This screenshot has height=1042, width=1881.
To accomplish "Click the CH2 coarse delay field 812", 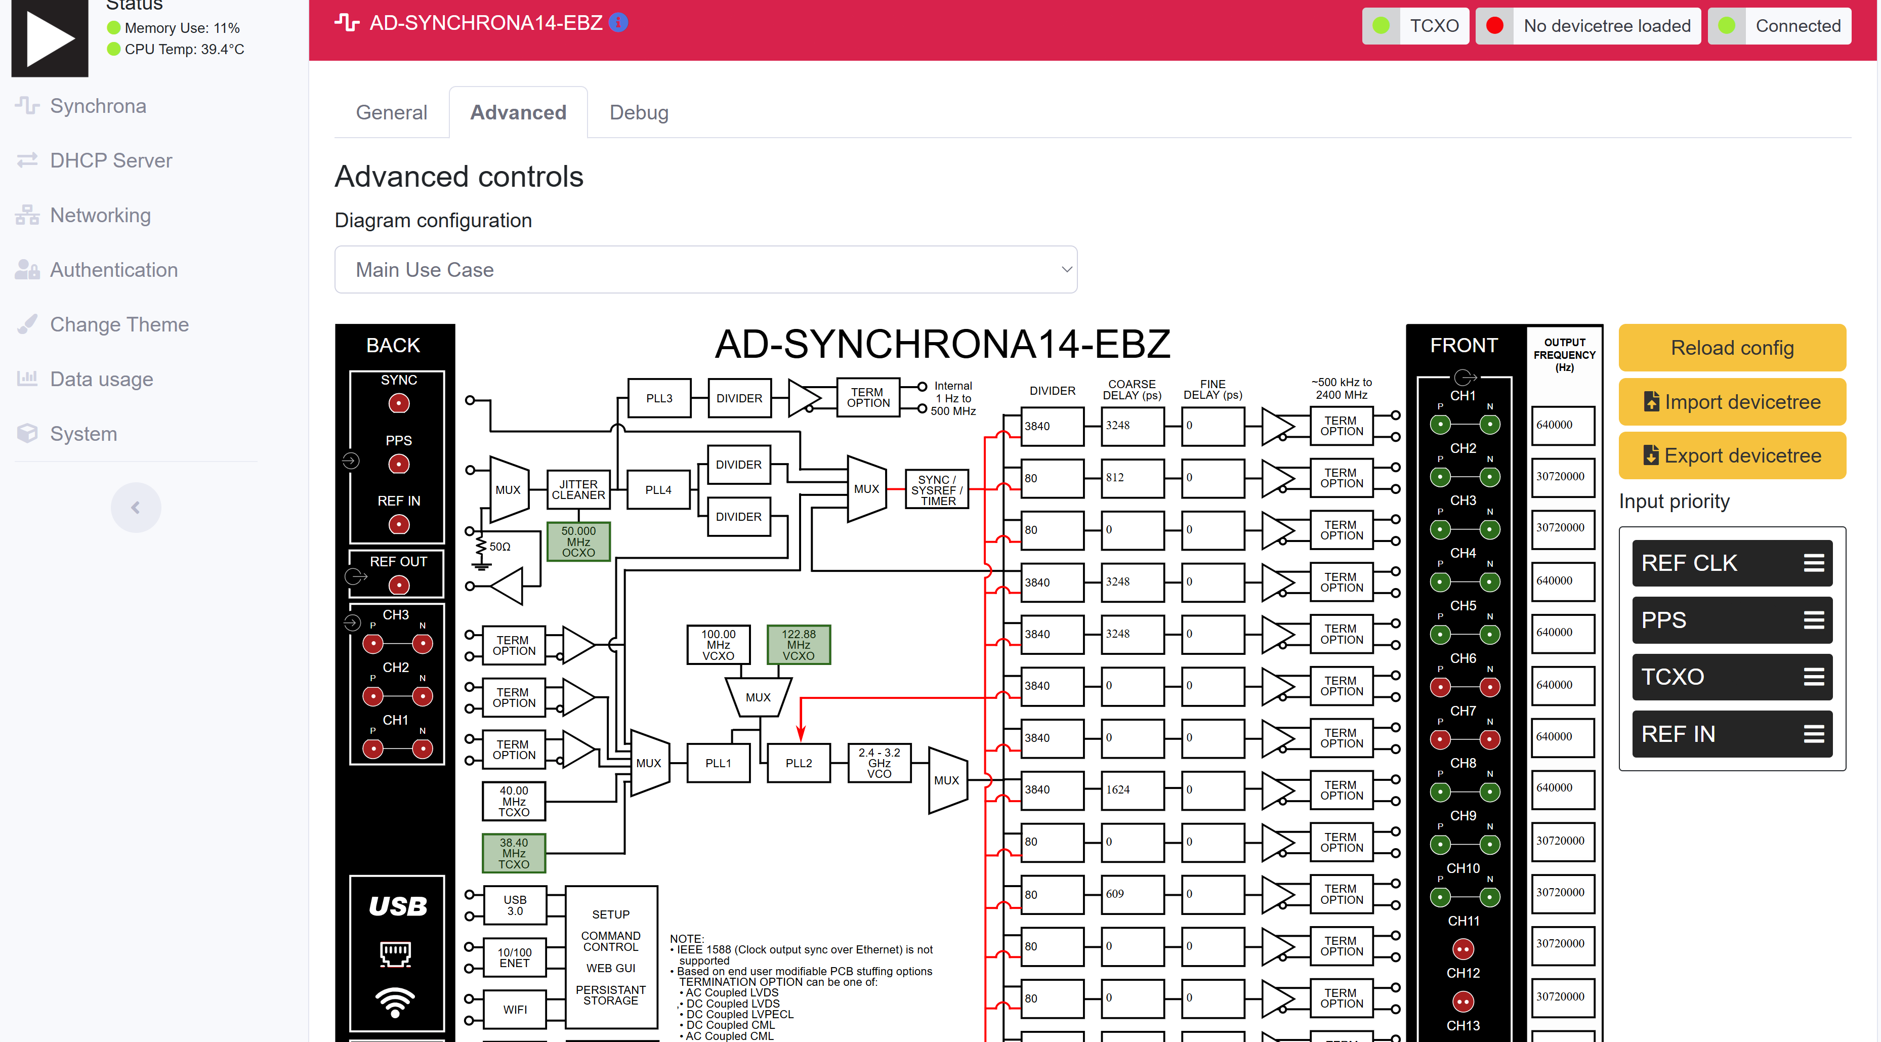I will [1132, 478].
